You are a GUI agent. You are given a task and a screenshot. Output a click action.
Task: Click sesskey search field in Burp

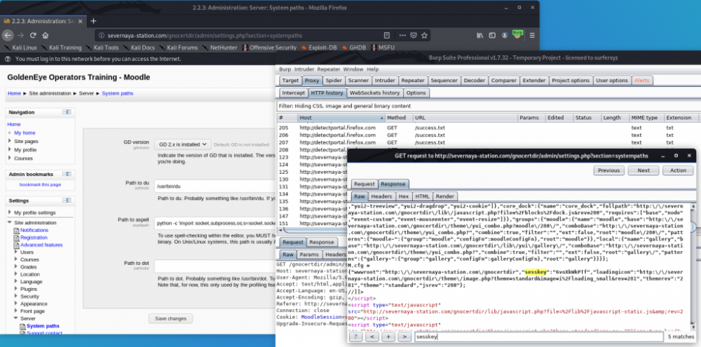[538, 336]
